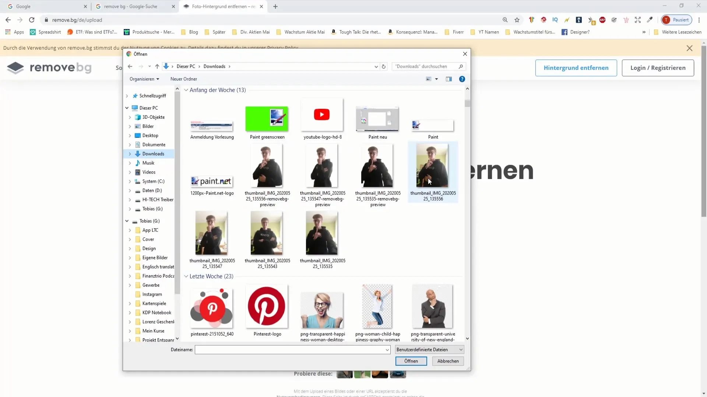
Task: Click the remove.bg logo
Action: pos(49,68)
